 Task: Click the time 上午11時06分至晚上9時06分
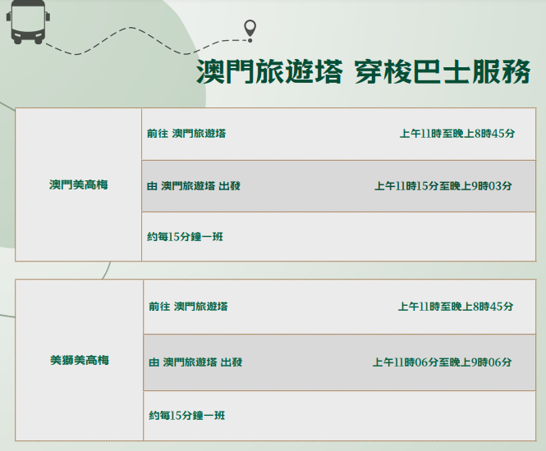(443, 362)
